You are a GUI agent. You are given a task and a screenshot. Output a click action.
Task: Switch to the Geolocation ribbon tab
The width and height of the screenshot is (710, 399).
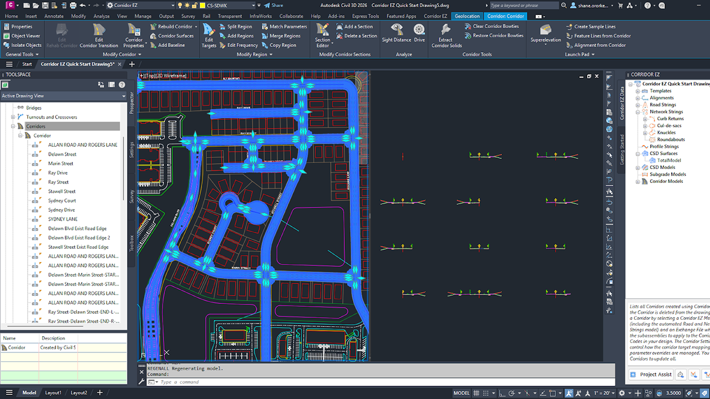coord(467,16)
